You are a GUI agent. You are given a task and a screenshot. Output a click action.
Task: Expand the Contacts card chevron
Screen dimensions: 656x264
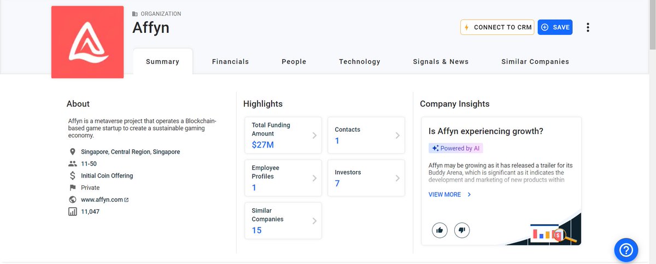pos(397,135)
